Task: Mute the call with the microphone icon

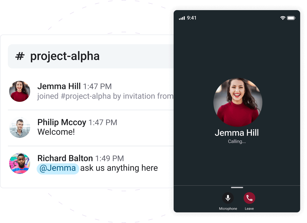Action: (228, 198)
